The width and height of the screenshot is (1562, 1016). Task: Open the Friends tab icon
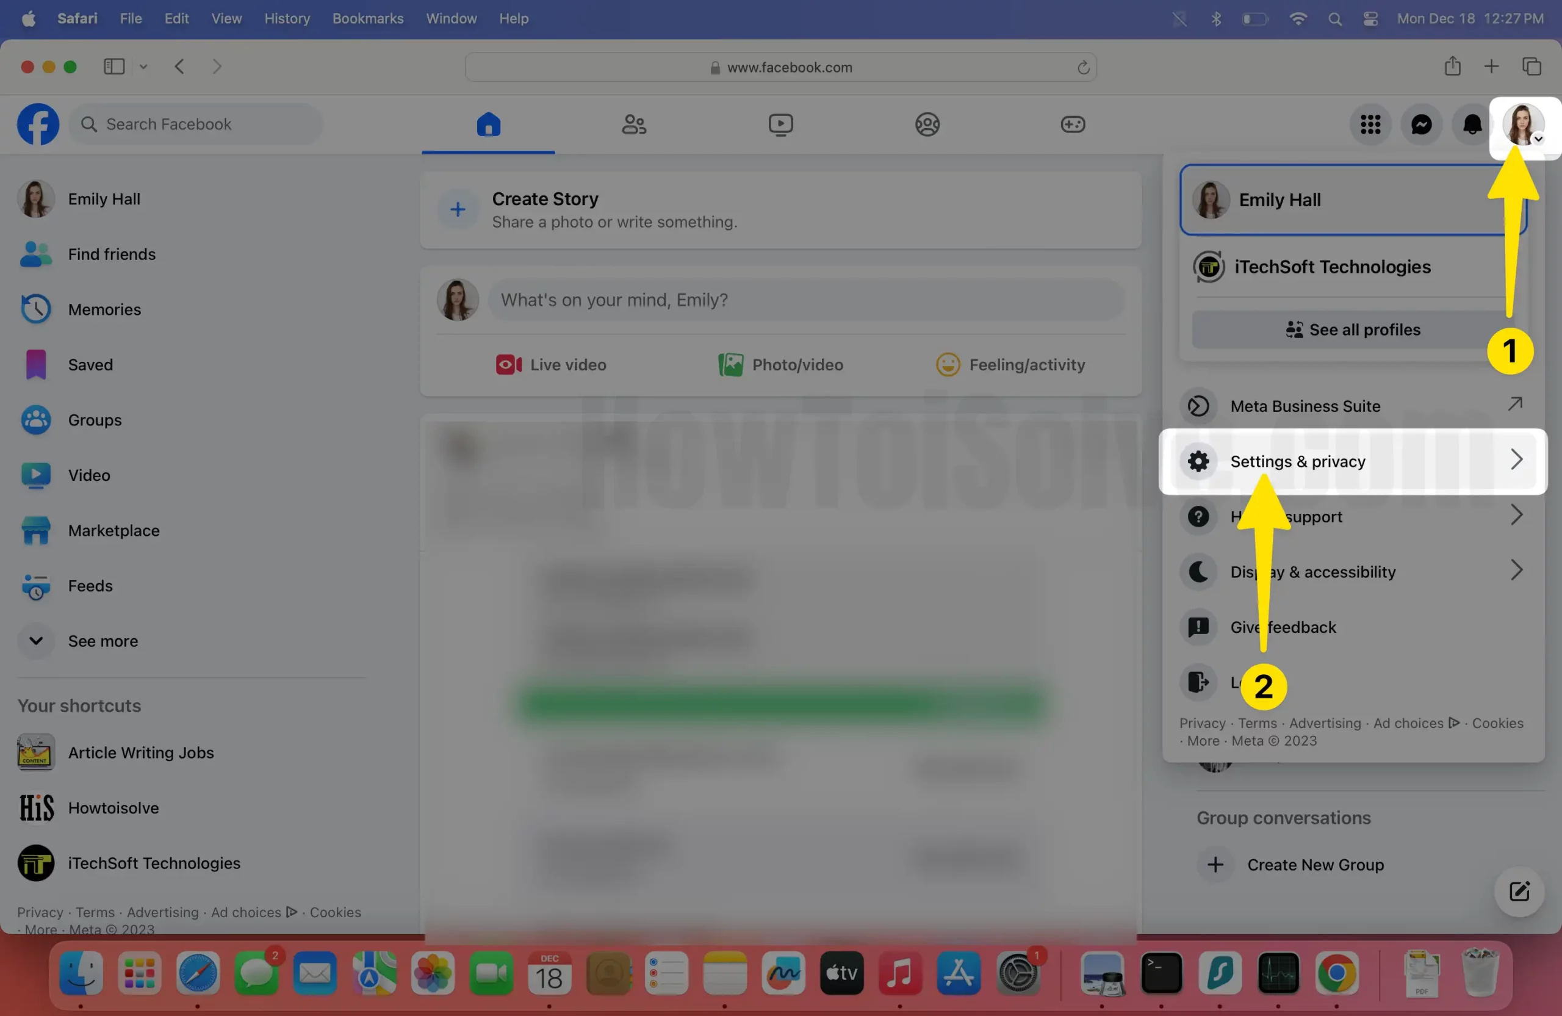click(x=634, y=124)
